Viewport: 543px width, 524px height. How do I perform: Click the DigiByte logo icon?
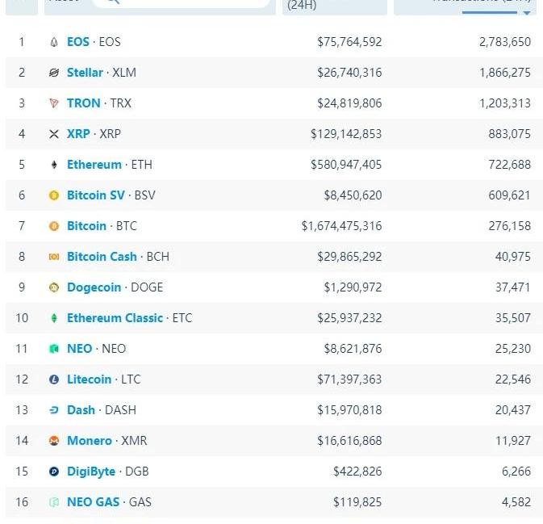[x=54, y=472]
